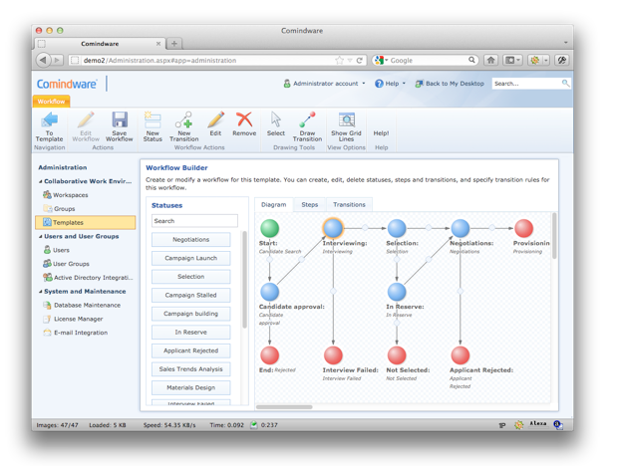Click the In Reserve blue node
The image size is (618, 466).
397,292
